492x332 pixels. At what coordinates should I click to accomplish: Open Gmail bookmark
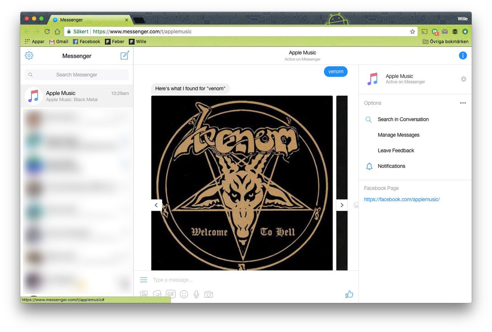58,41
